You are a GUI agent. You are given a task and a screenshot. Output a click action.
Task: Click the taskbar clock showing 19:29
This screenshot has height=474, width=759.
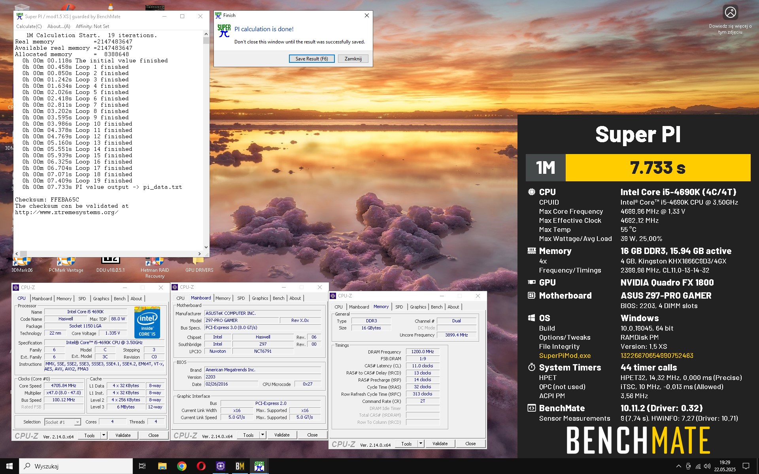pos(725,466)
